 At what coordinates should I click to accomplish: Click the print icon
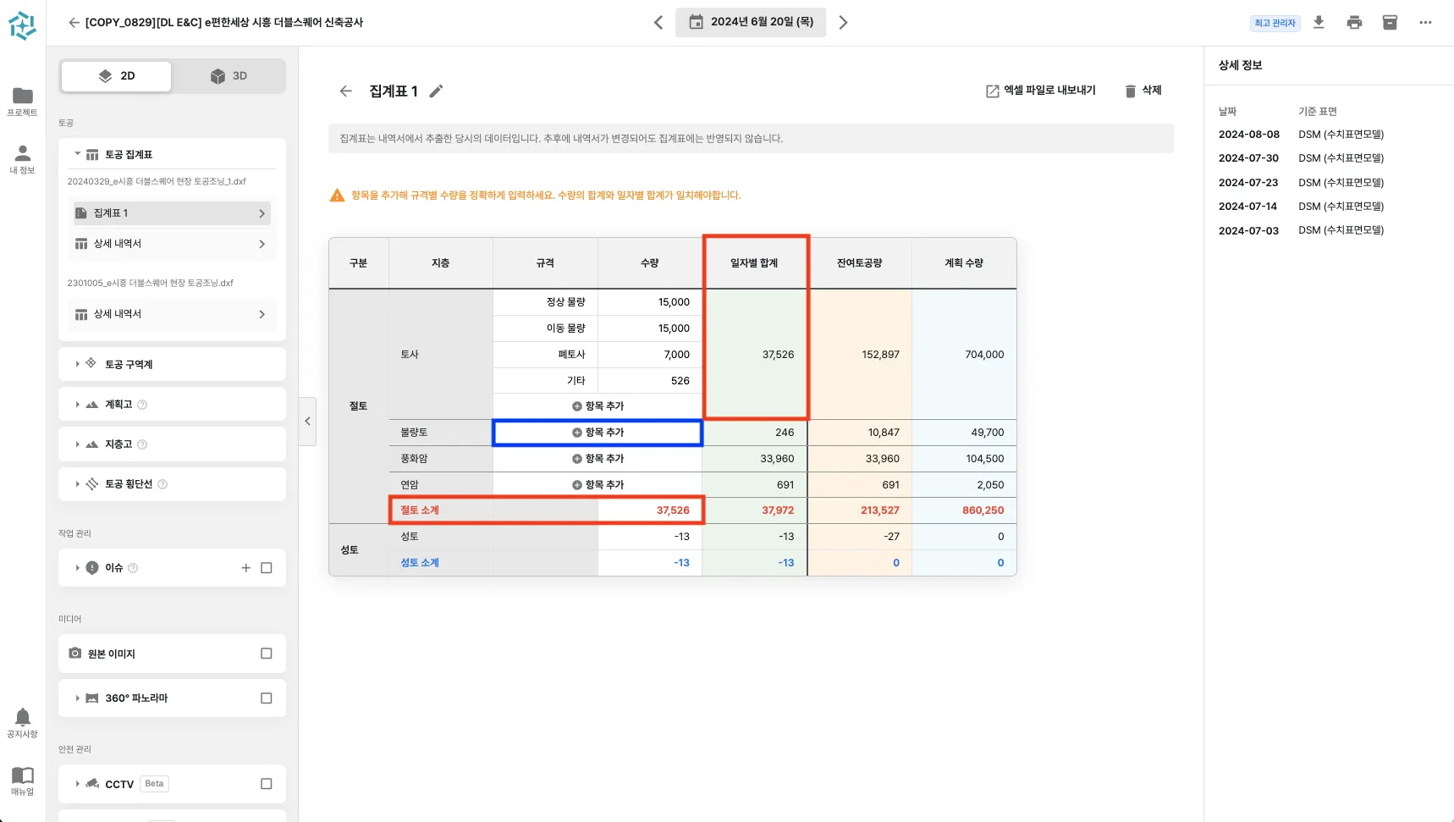coord(1354,23)
